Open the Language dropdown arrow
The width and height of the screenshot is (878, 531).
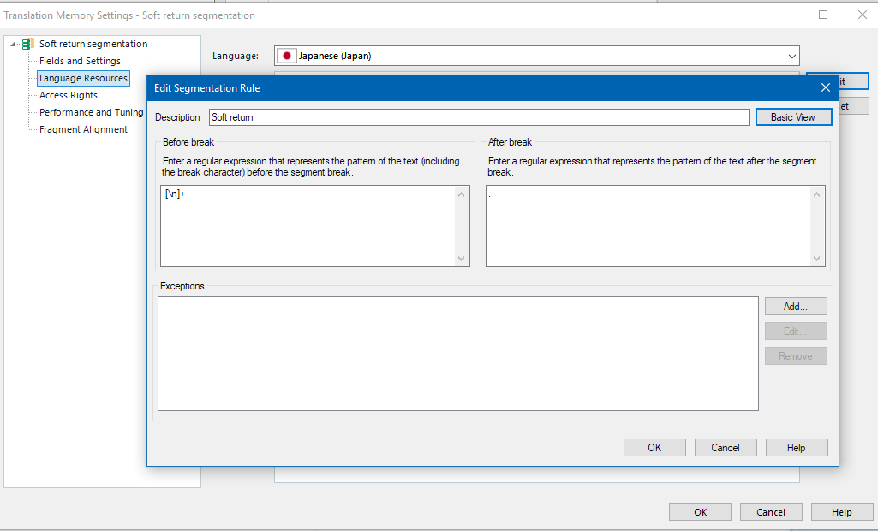click(x=791, y=56)
